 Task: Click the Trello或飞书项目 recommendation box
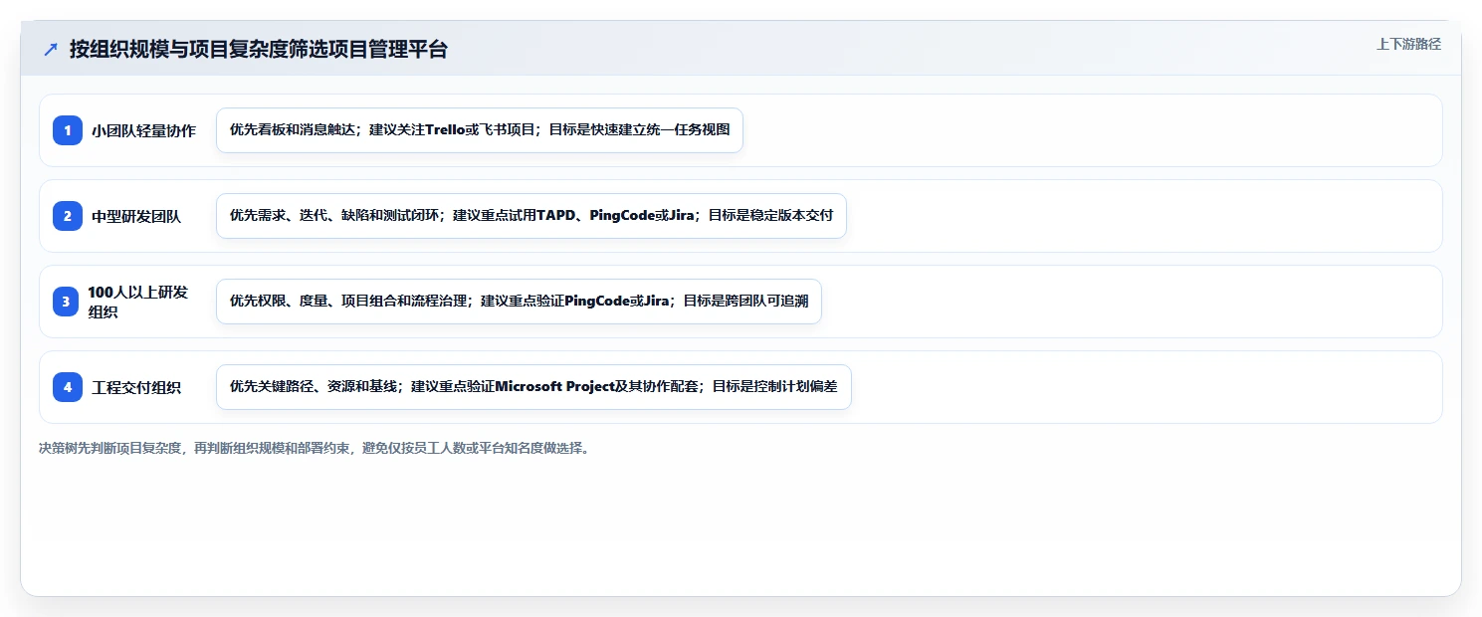click(x=480, y=130)
